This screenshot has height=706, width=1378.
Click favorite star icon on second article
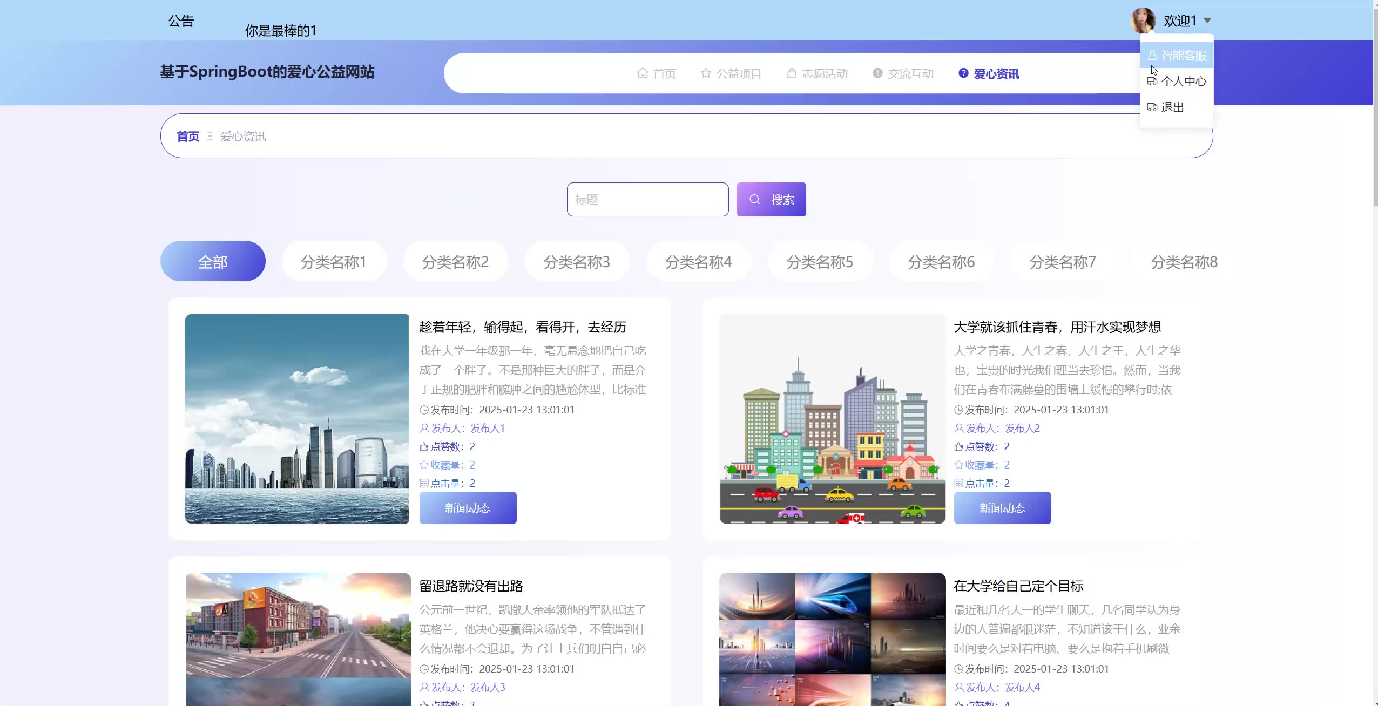958,465
